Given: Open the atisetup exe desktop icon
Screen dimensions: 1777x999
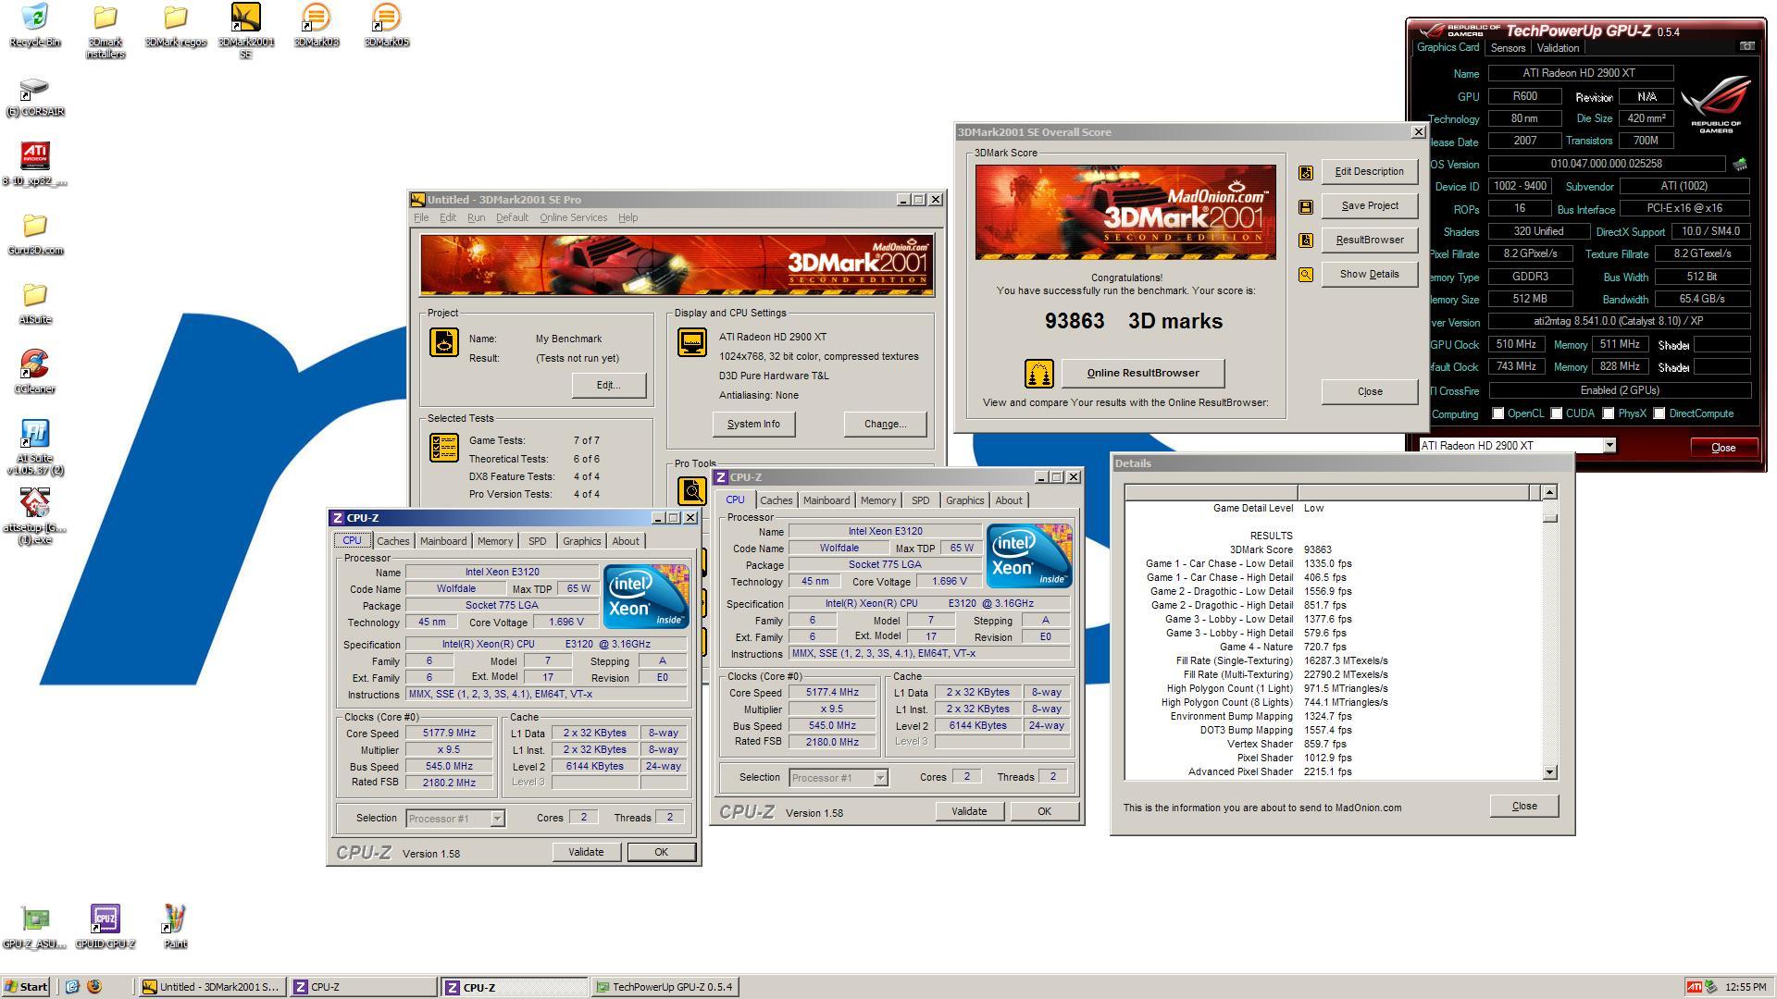Looking at the screenshot, I should (x=35, y=517).
